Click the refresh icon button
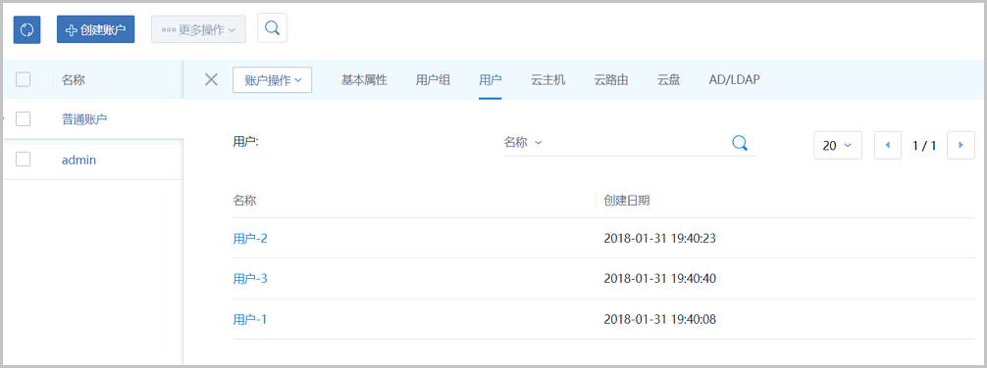Screen dimensions: 987x368 (27, 29)
